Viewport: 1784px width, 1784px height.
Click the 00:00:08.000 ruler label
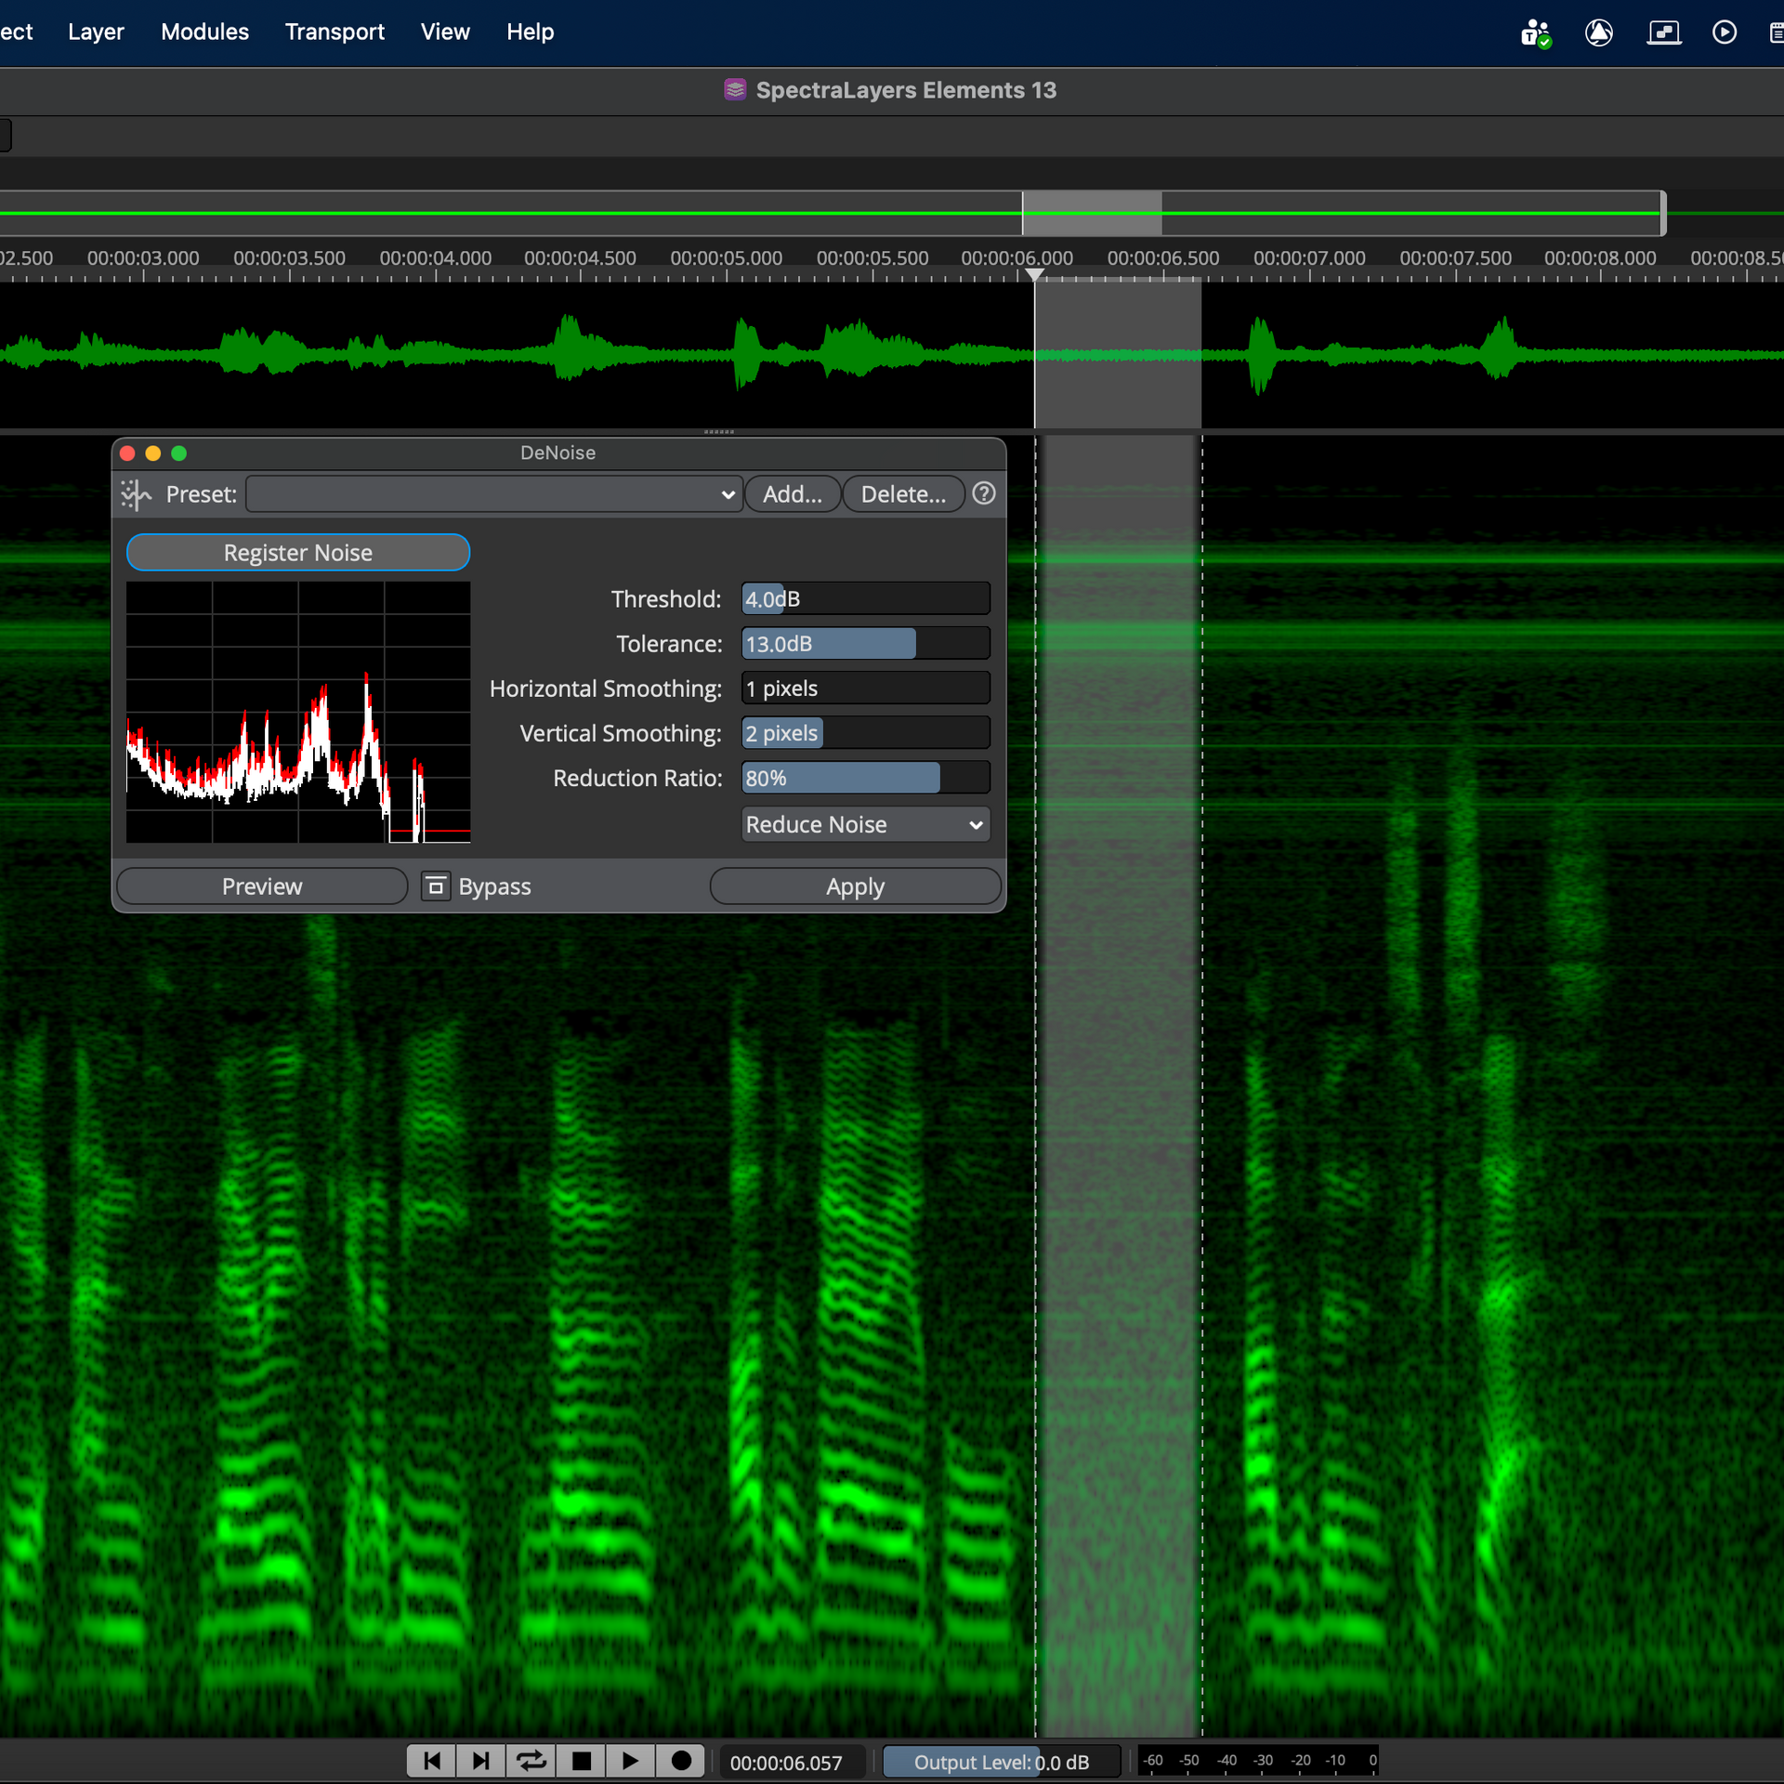[x=1600, y=258]
